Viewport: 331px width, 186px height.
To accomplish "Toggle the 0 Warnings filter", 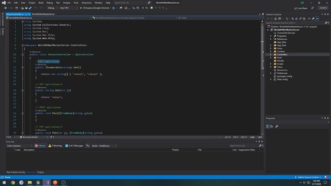I will [55, 146].
